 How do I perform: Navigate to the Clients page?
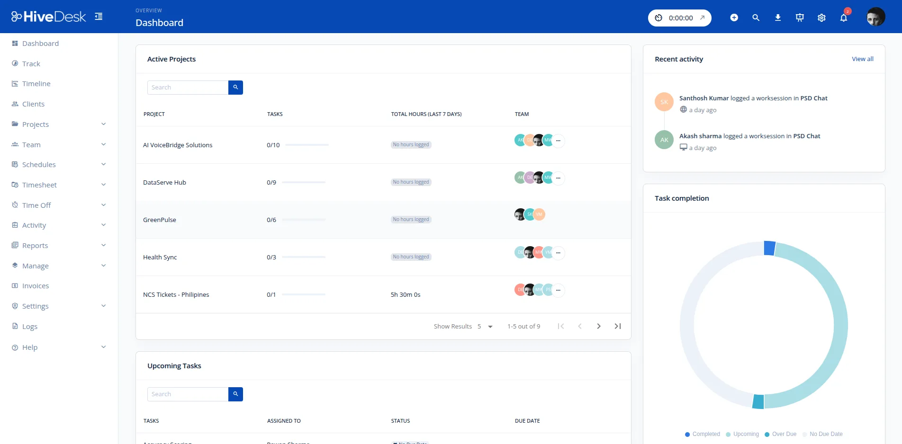(33, 104)
